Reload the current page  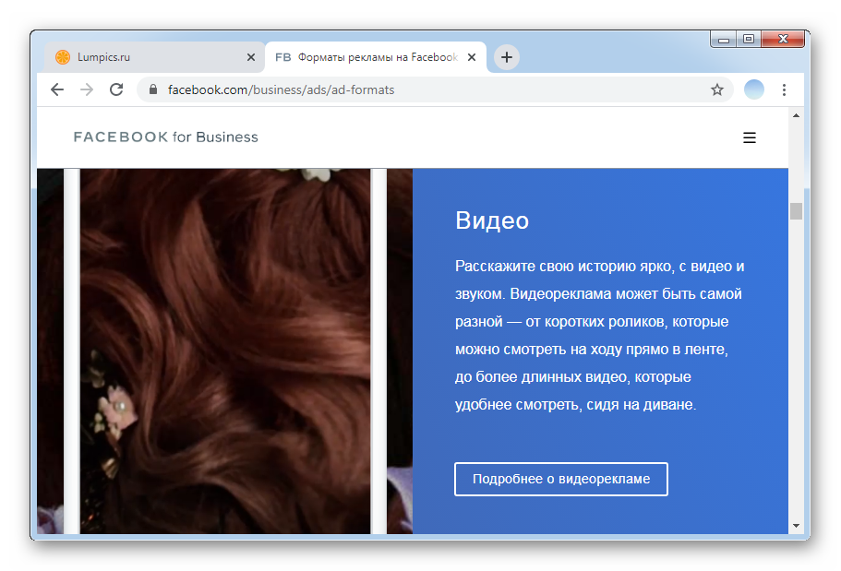click(116, 89)
